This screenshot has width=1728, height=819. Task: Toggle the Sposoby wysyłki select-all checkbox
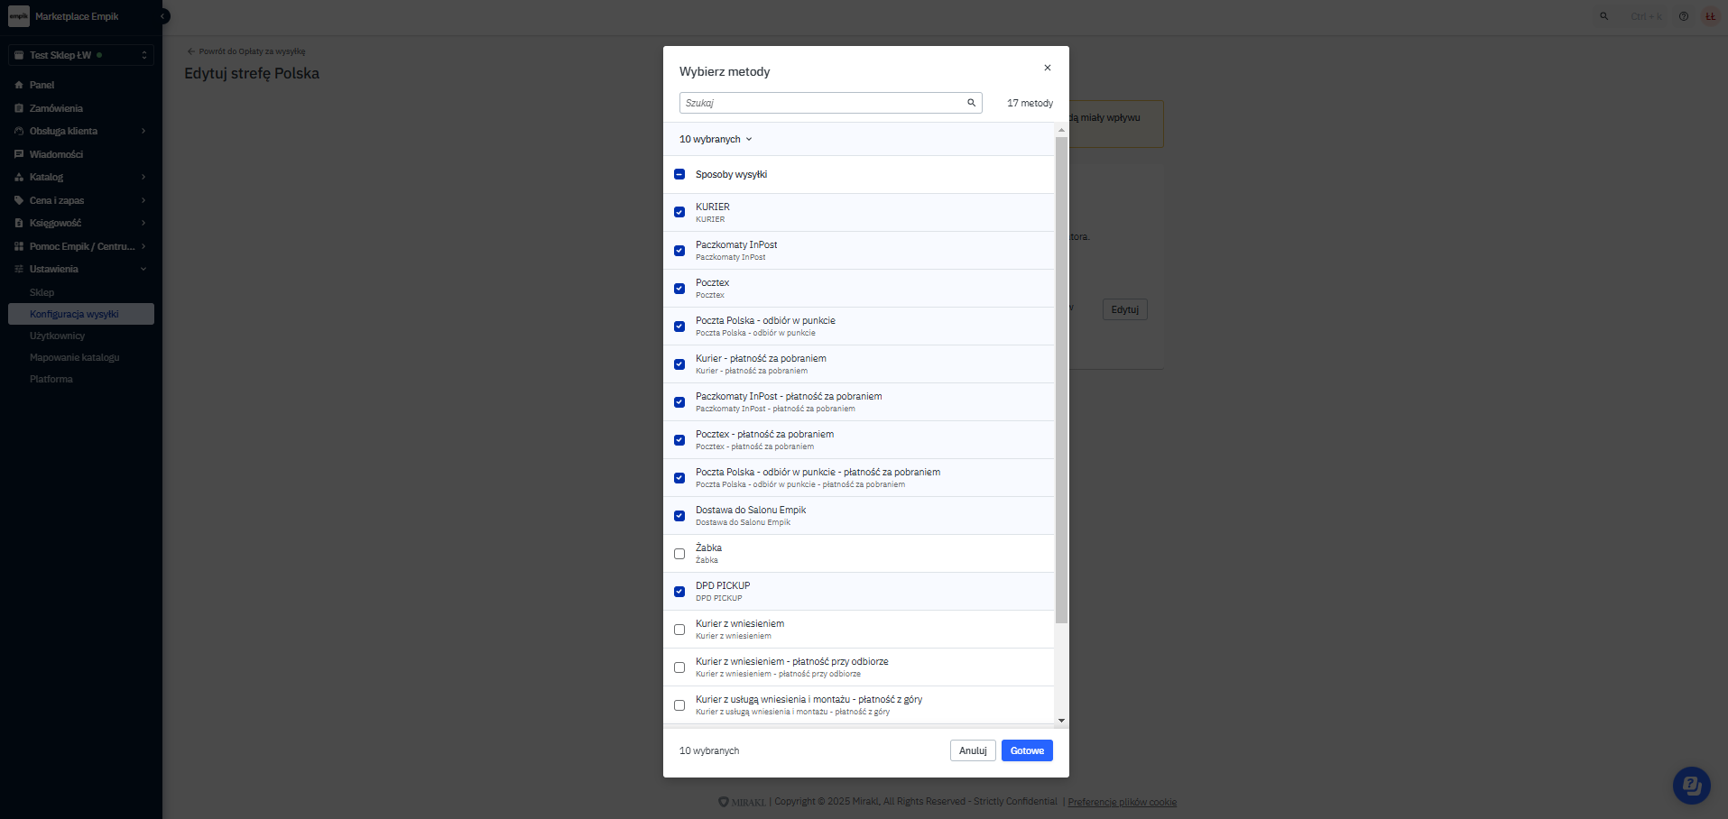pos(679,174)
